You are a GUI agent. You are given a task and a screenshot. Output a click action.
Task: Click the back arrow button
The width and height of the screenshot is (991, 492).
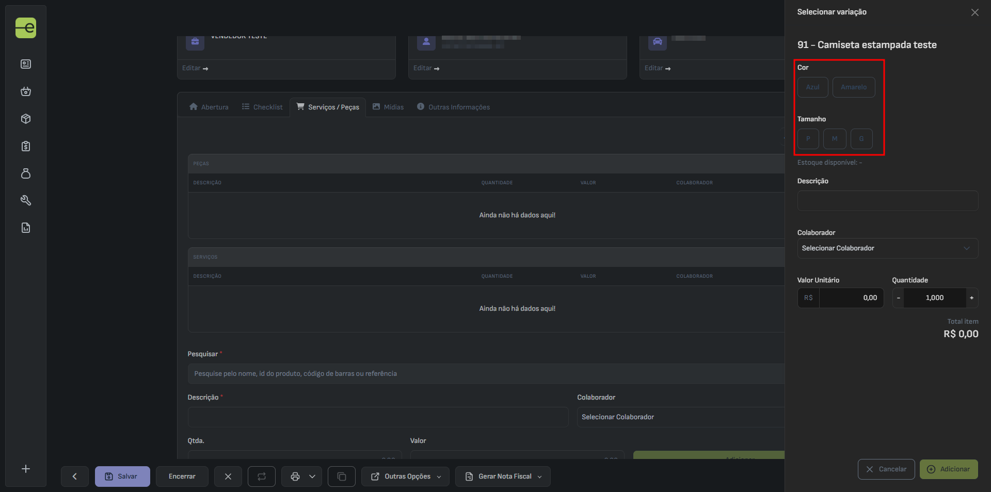[74, 477]
